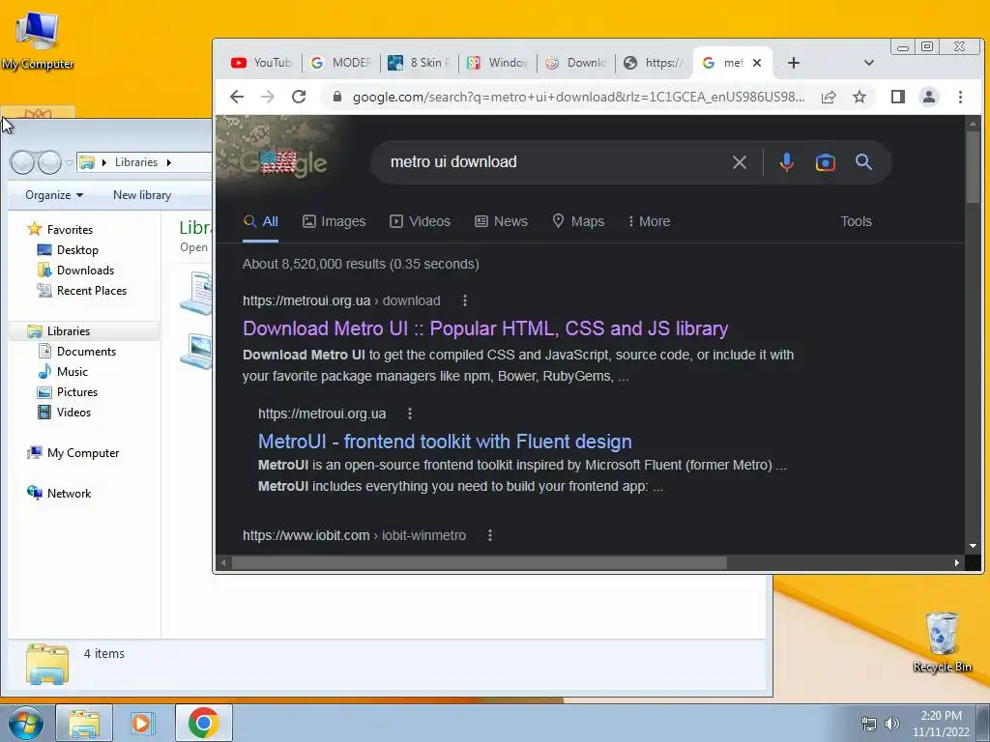Open Chrome side panel icon
Viewport: 990px width, 742px height.
(x=898, y=97)
